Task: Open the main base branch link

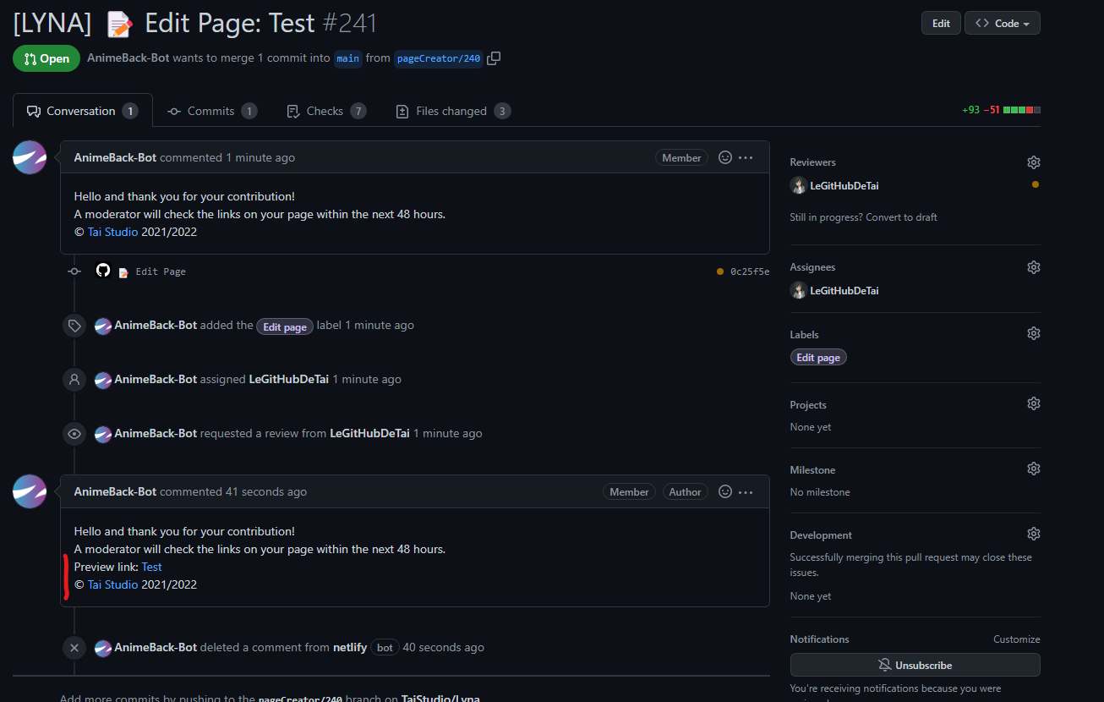Action: (x=347, y=58)
